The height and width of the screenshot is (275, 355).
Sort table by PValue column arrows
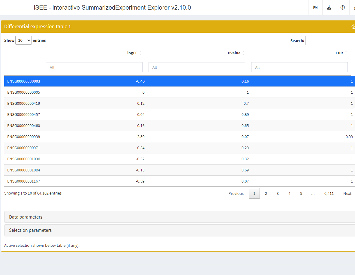coord(243,53)
